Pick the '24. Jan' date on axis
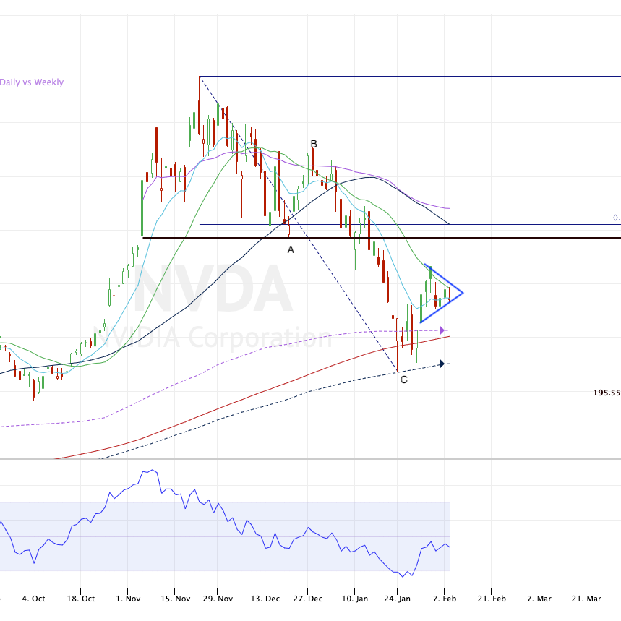The height and width of the screenshot is (621, 621). [398, 599]
